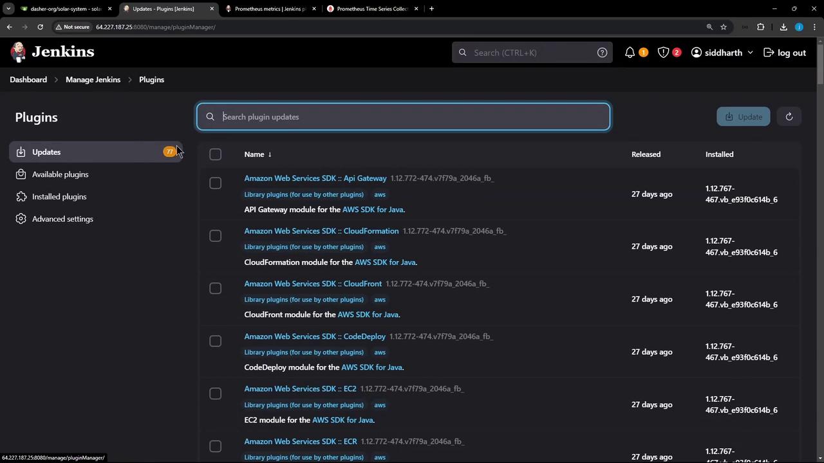The width and height of the screenshot is (824, 463).
Task: Close the Prometheus metrics Jenkins tab
Action: pyautogui.click(x=314, y=9)
